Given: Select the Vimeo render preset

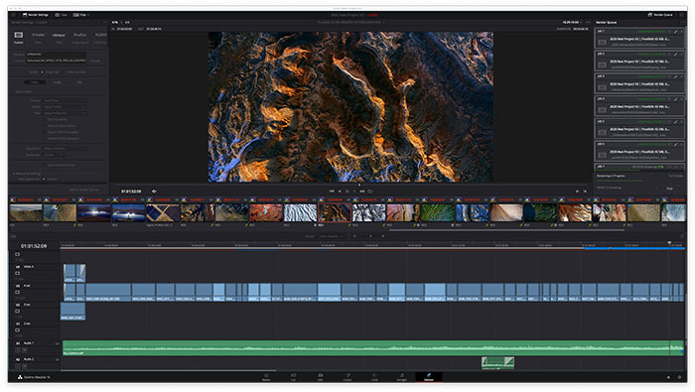Looking at the screenshot, I should (59, 37).
